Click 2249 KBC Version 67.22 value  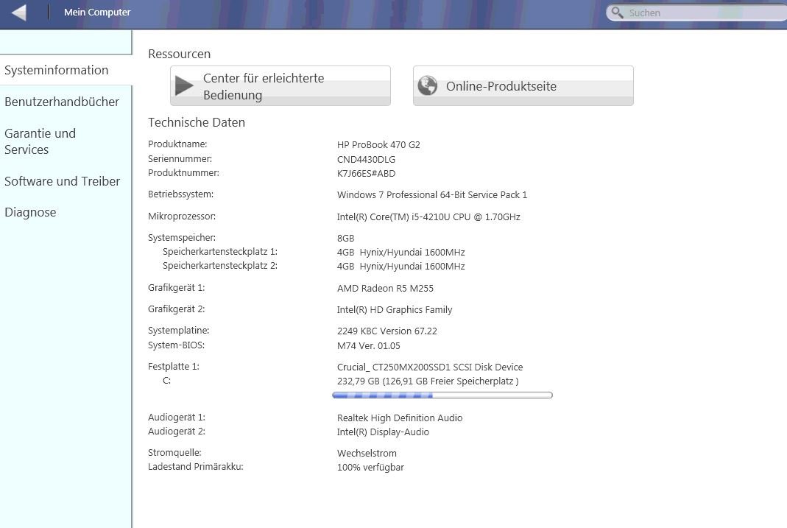coord(387,331)
